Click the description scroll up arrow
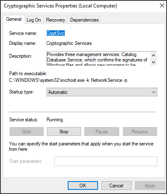Screen dimensions: 167x194 (153, 55)
